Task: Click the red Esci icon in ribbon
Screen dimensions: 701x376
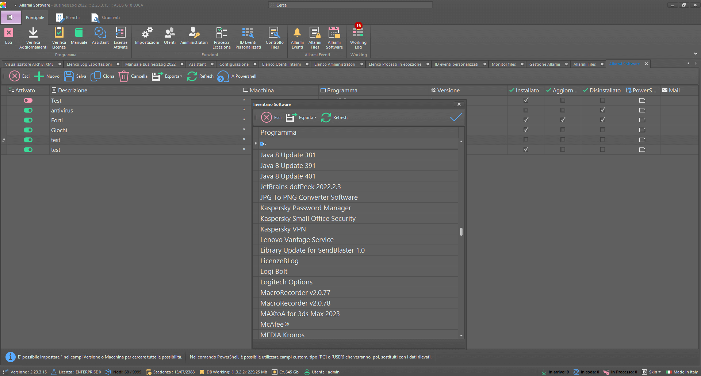Action: pyautogui.click(x=9, y=33)
